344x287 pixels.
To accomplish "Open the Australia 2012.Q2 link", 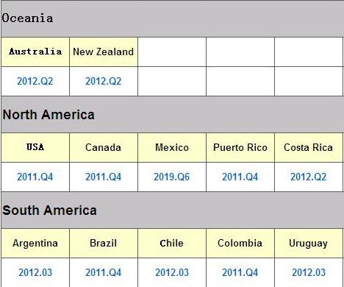I will point(35,81).
